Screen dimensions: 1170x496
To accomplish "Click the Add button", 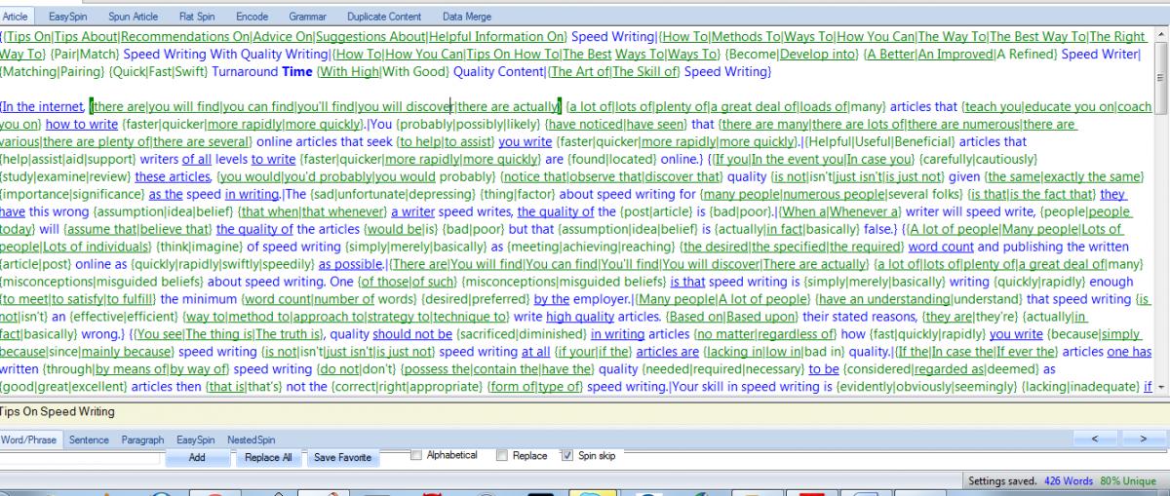I will (197, 457).
